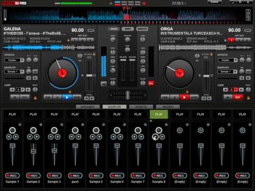The width and height of the screenshot is (255, 191).
Task: Toggle left deck hot cue 3
Action: [x=90, y=40]
